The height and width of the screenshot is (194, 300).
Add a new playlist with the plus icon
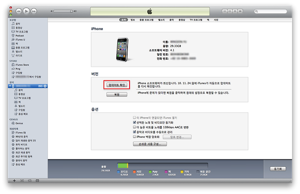coord(14,181)
